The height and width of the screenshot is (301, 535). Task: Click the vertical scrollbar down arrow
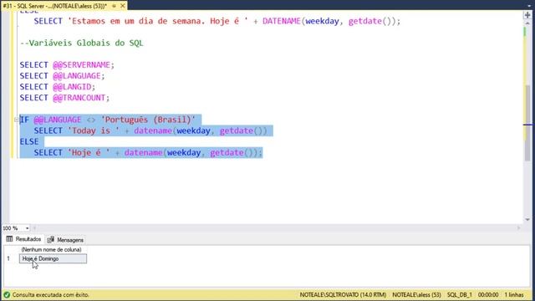(527, 219)
